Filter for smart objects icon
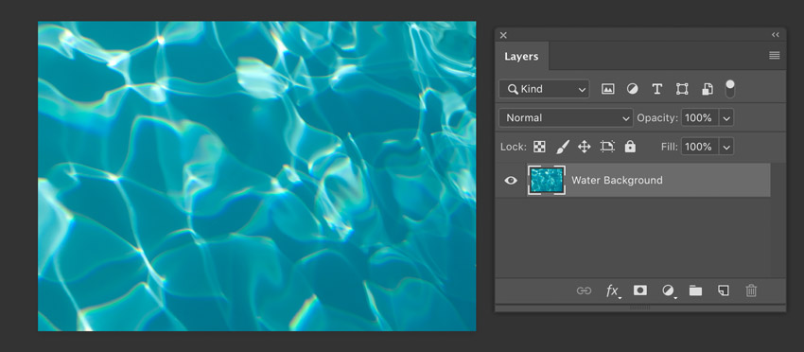Image resolution: width=804 pixels, height=352 pixels. [708, 89]
